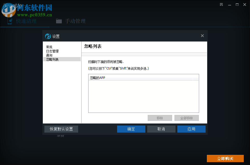This screenshot has height=165, width=250.
Task: Click the 取消 button
Action: click(161, 129)
